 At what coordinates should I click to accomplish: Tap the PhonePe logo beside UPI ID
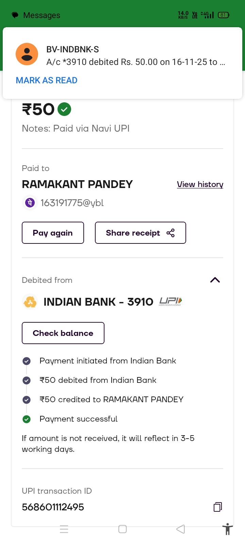click(30, 203)
